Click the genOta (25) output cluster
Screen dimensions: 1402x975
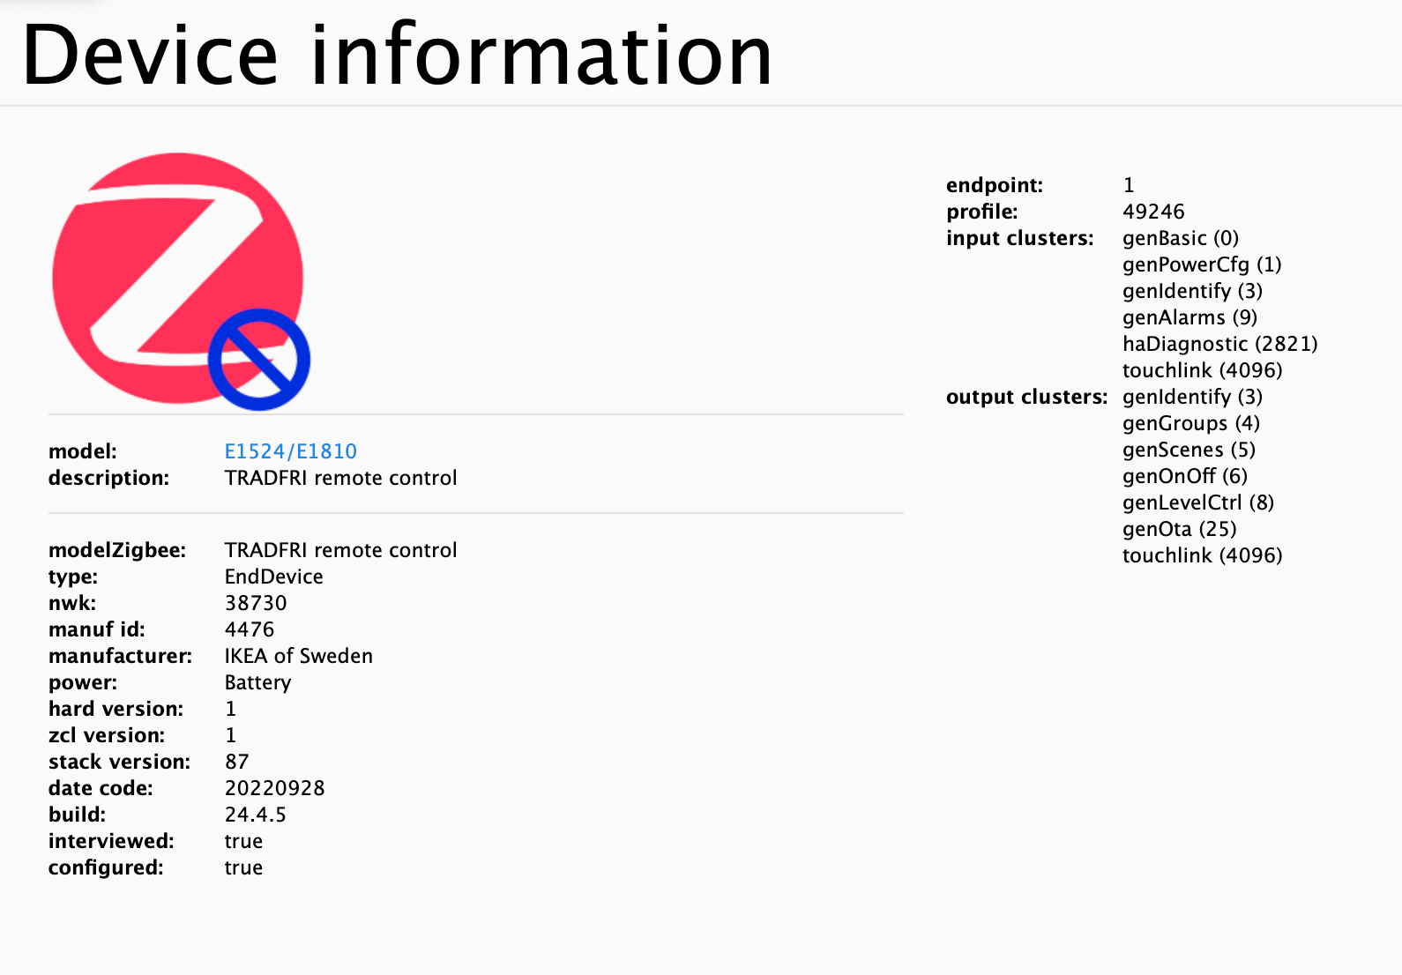[x=1179, y=529]
